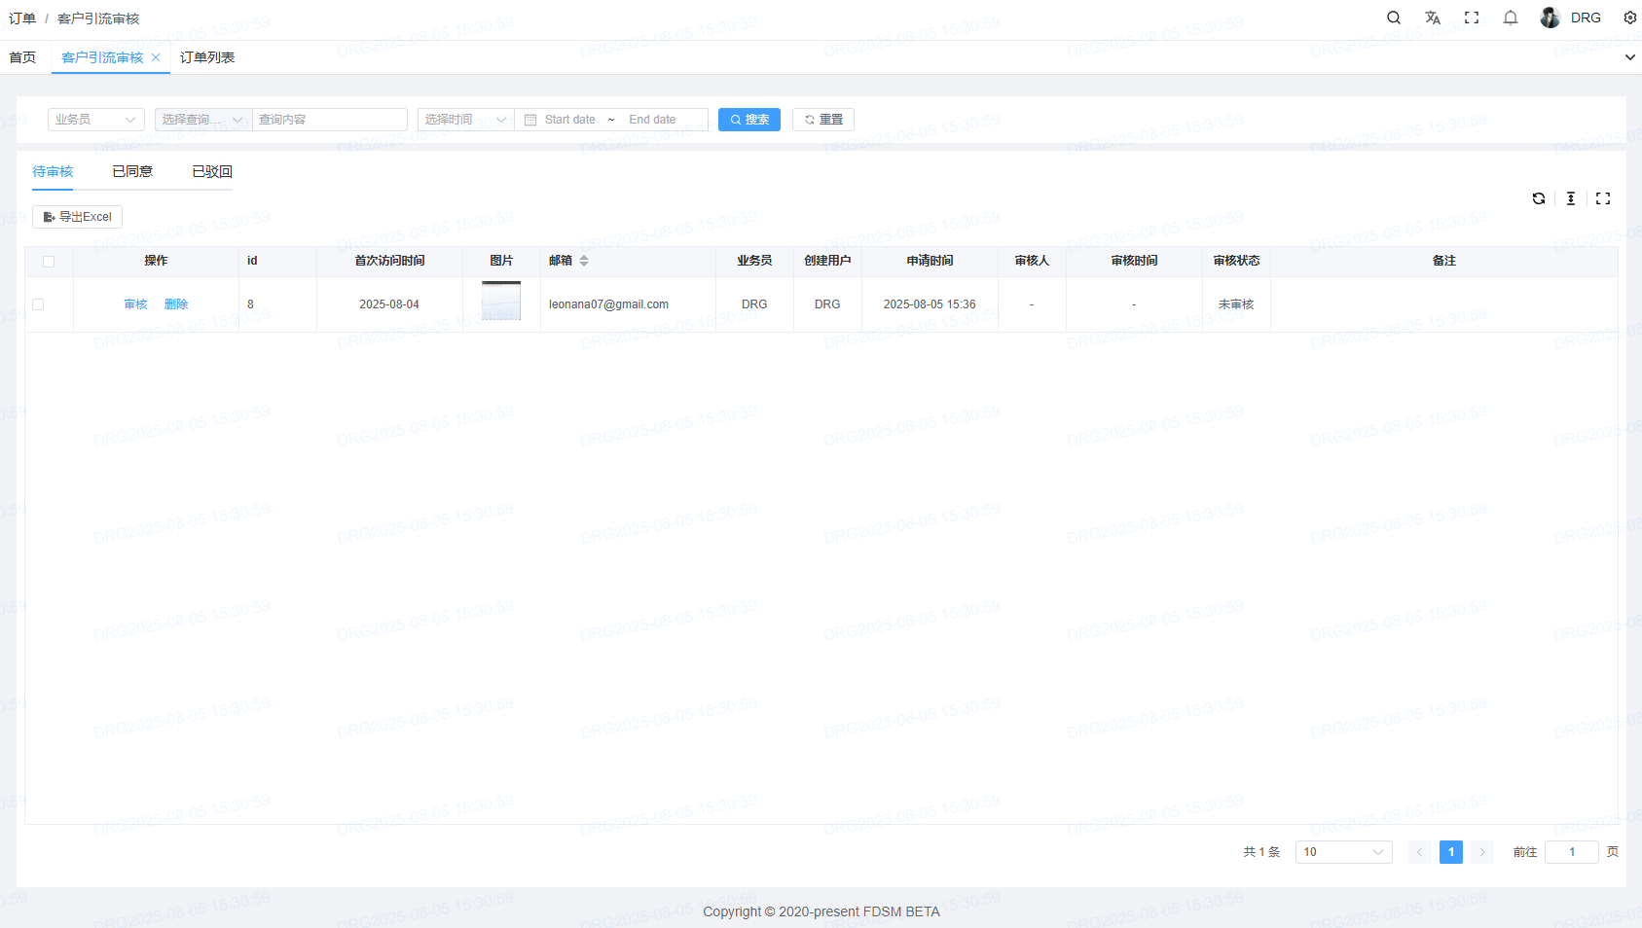This screenshot has height=928, width=1642.
Task: Click the blue 搜索 button
Action: coord(748,120)
